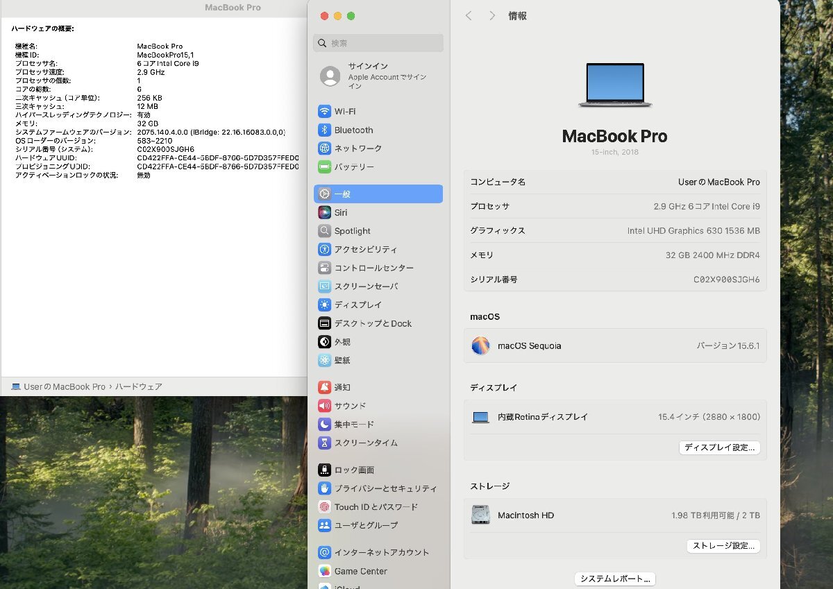Click バージョン 15.6.1 text
This screenshot has height=589, width=833.
728,345
